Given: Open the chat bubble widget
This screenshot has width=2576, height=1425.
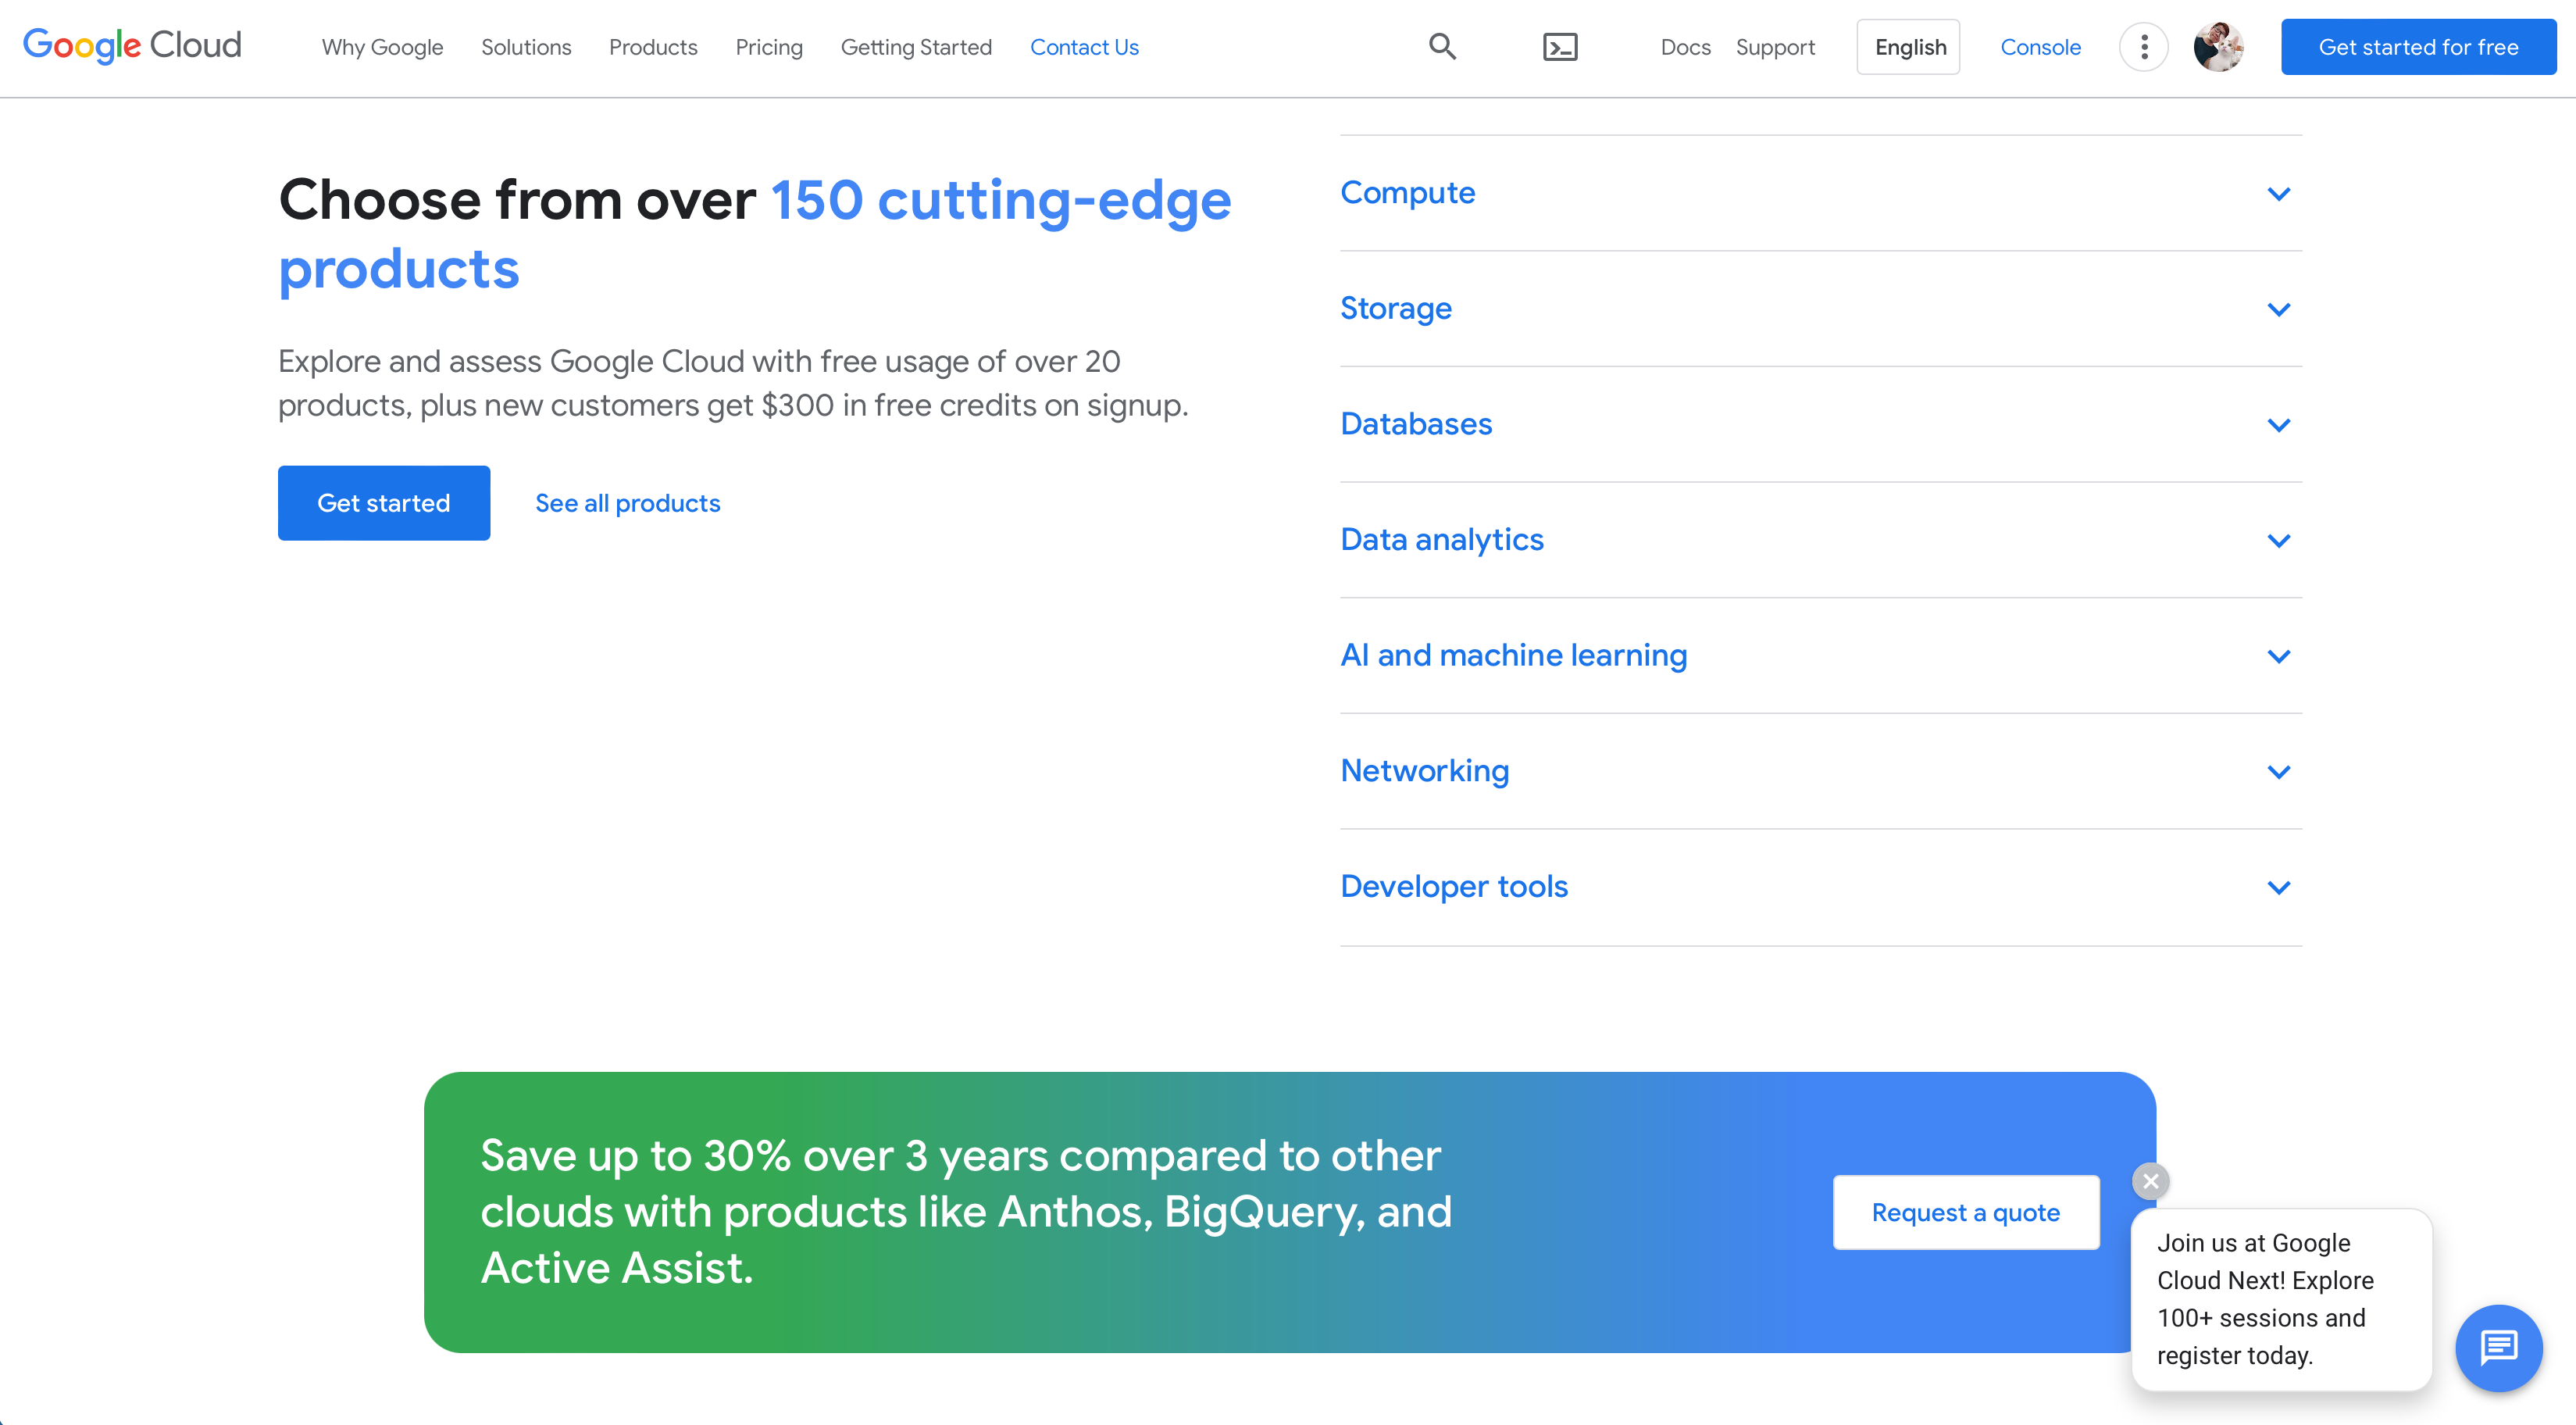Looking at the screenshot, I should click(x=2498, y=1347).
